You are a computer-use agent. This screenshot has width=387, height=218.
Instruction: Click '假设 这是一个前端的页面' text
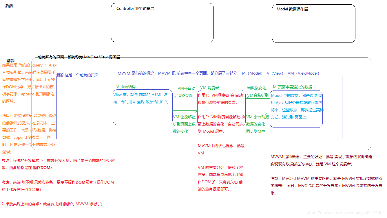click(x=78, y=75)
